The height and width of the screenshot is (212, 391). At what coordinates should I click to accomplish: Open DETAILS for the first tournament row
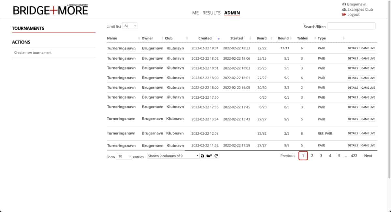(x=353, y=48)
